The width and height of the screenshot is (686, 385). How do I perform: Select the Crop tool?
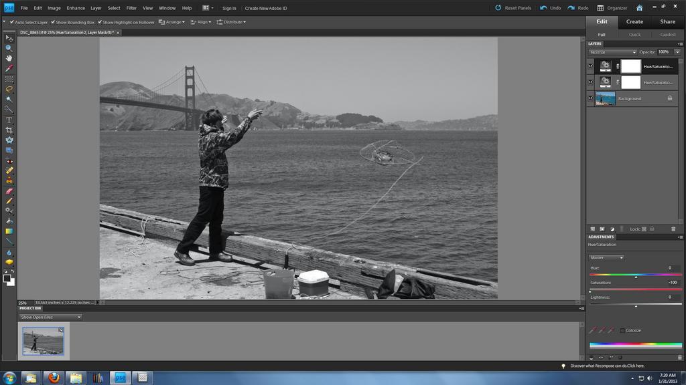(x=9, y=130)
